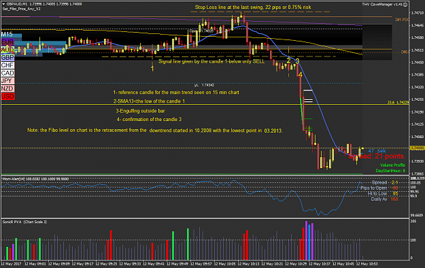The height and width of the screenshot is (268, 425).
Task: Click the 'DayStartHour: 8' label
Action: (x=390, y=171)
